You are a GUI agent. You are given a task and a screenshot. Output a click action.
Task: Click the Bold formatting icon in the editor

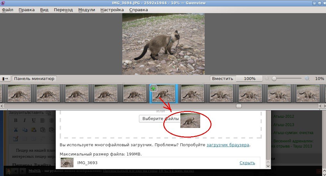click(x=16, y=120)
